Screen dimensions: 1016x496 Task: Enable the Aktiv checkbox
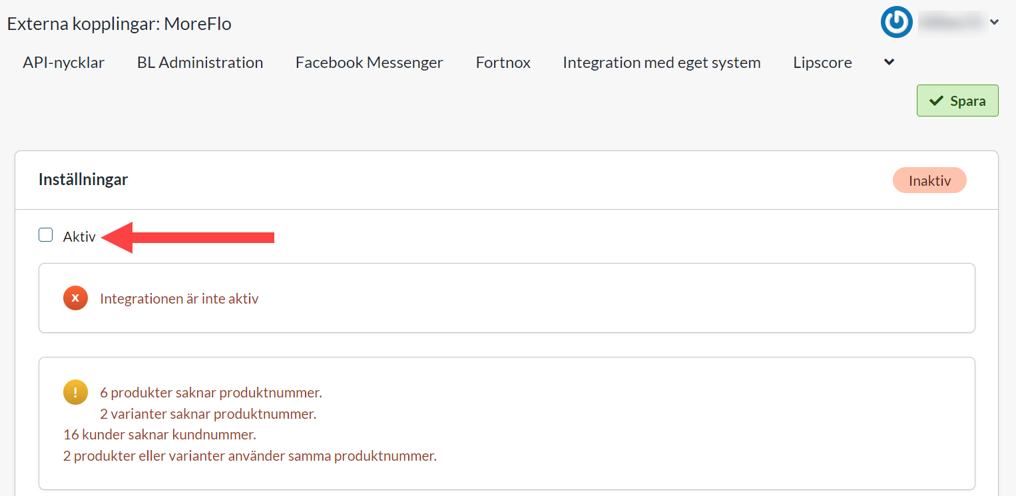coord(45,235)
